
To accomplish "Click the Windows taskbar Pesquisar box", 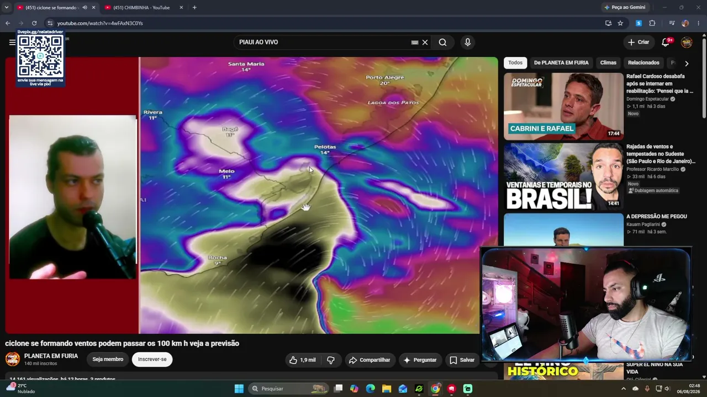I will tap(288, 389).
